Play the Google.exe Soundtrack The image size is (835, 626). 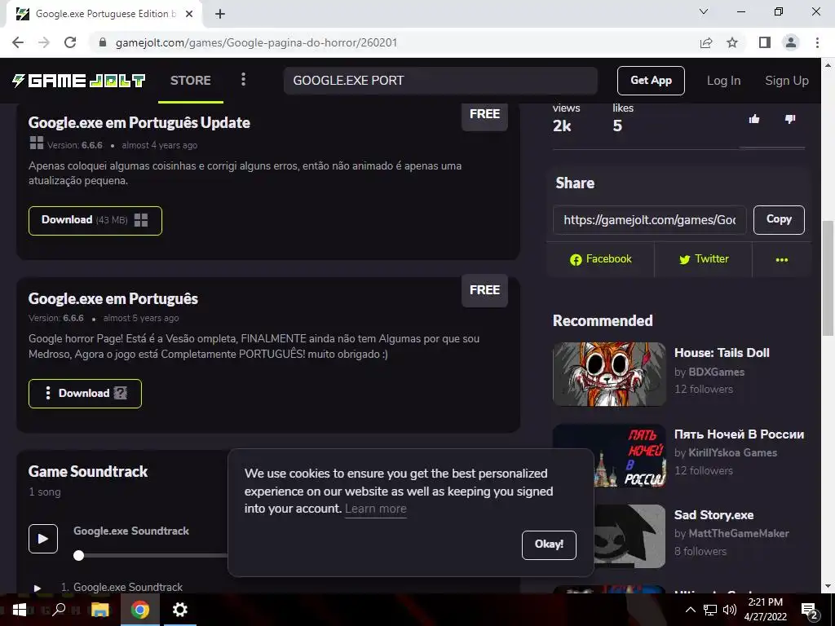[43, 539]
